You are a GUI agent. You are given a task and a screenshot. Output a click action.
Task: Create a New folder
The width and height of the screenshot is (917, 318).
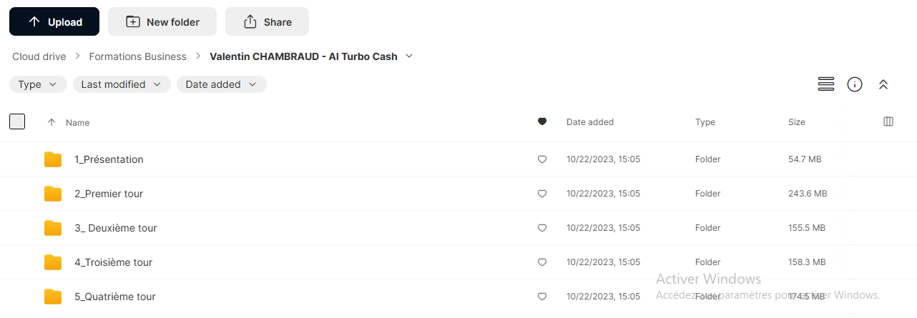point(162,22)
